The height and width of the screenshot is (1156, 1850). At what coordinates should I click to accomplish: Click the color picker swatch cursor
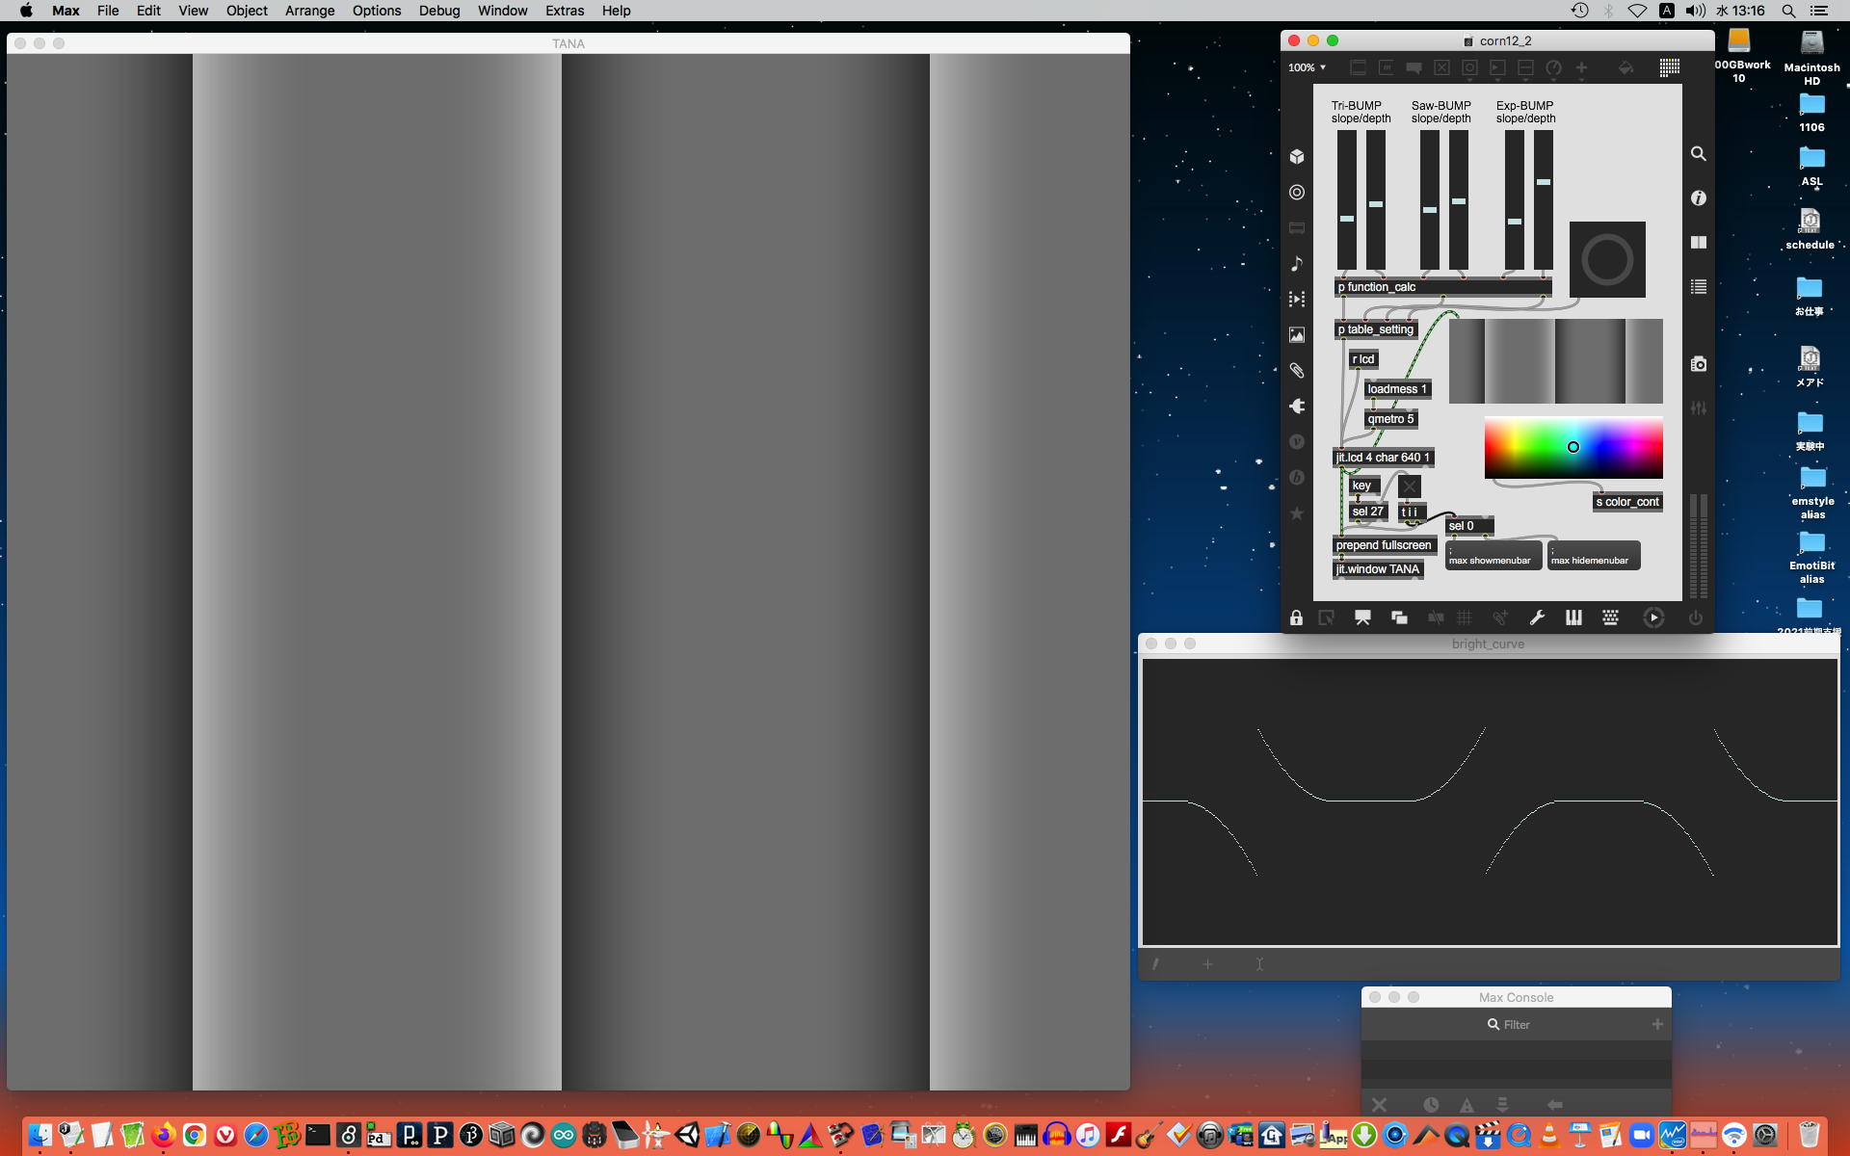click(1573, 447)
